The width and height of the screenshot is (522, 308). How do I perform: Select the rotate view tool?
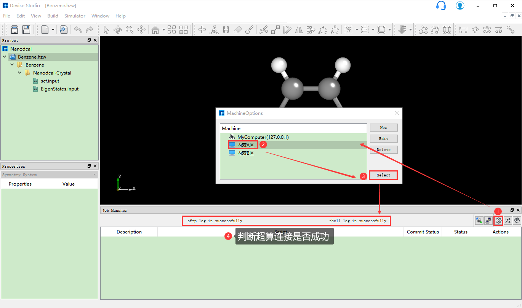click(x=118, y=30)
